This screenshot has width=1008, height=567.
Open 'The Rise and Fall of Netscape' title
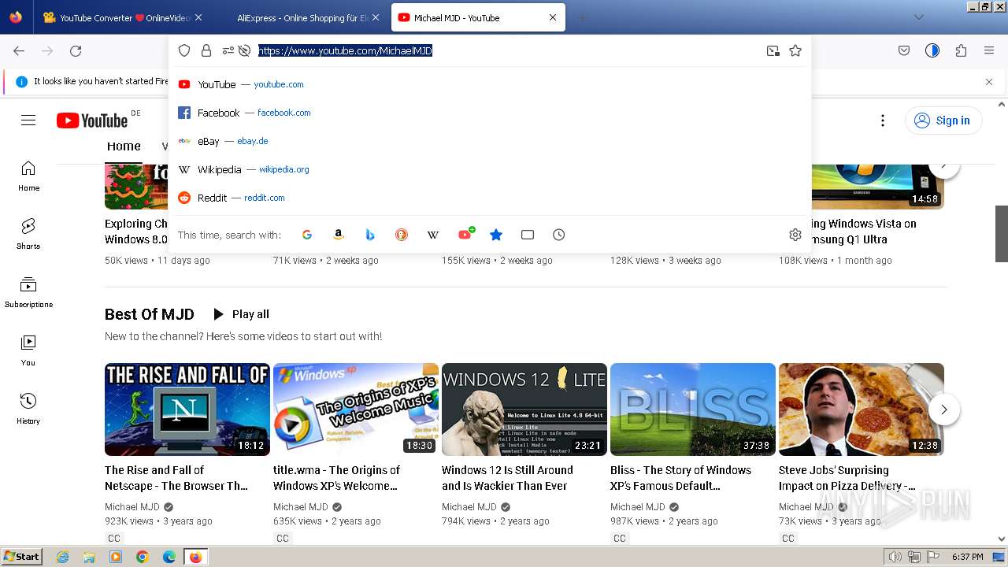pyautogui.click(x=176, y=478)
